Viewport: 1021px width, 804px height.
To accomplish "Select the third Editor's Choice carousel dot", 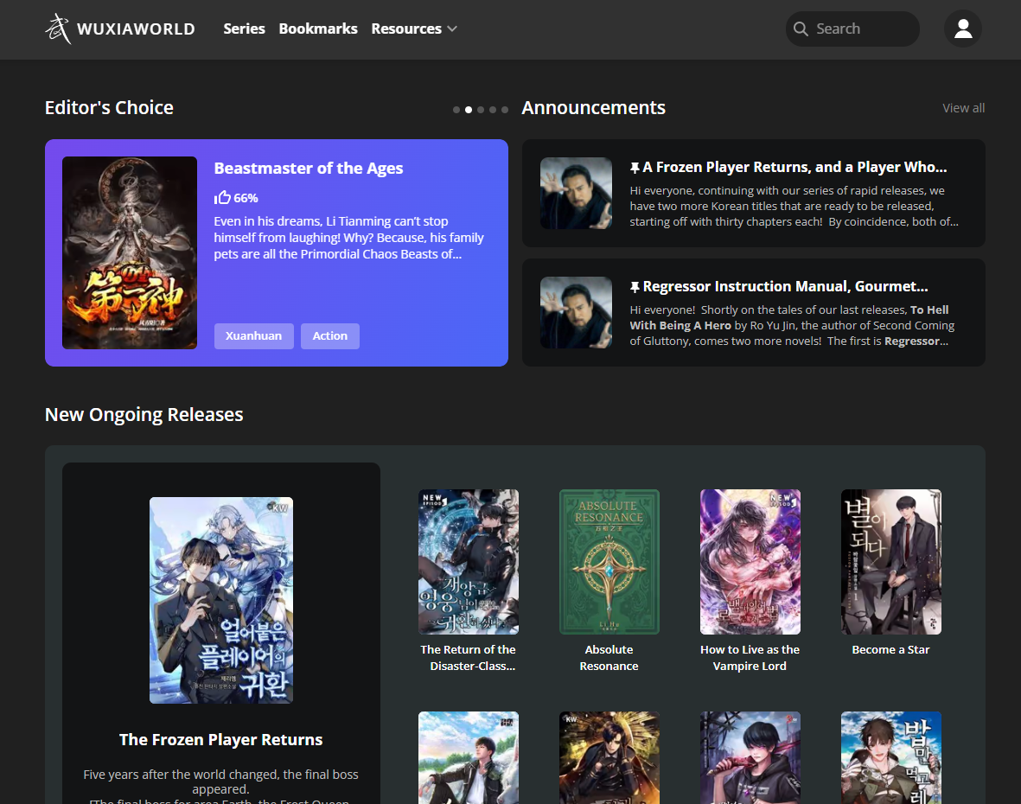I will click(x=481, y=110).
